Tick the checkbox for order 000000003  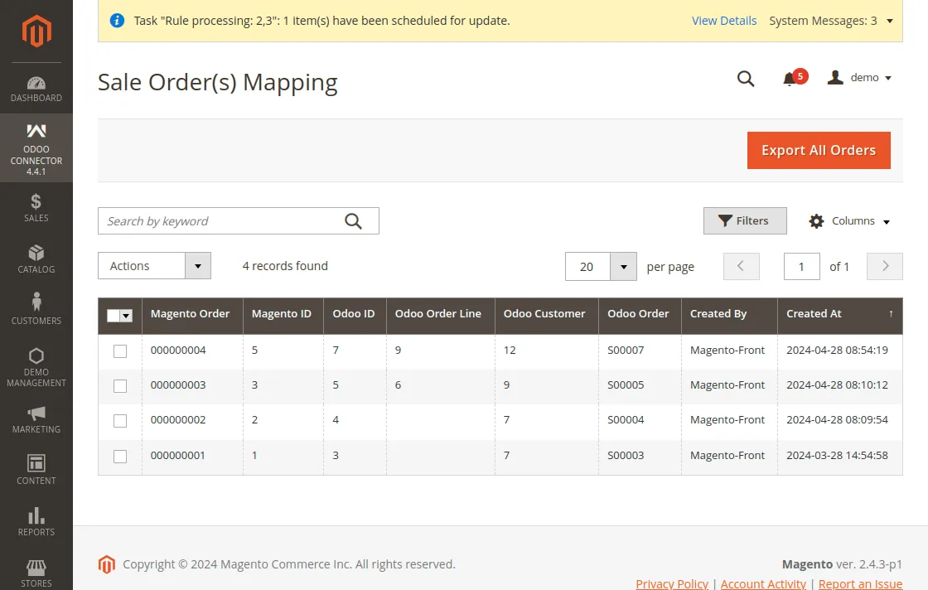[x=120, y=386]
